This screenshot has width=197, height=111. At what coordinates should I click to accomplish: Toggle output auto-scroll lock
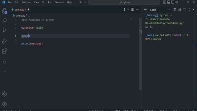tap(180, 10)
